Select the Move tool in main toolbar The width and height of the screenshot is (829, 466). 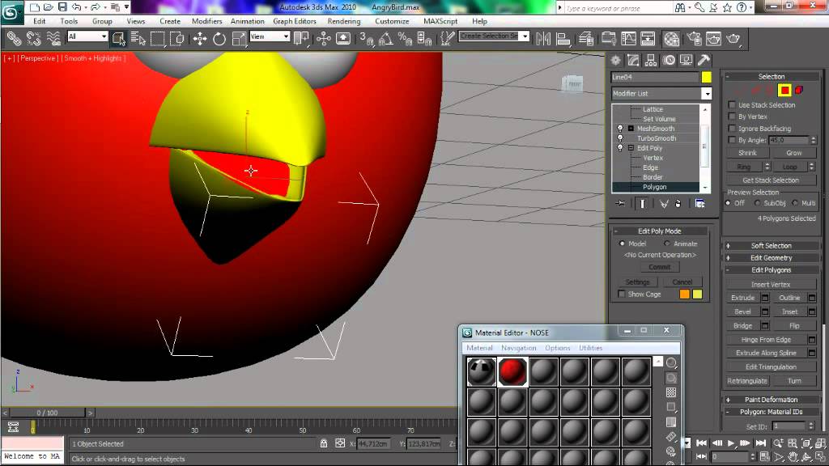(200, 39)
